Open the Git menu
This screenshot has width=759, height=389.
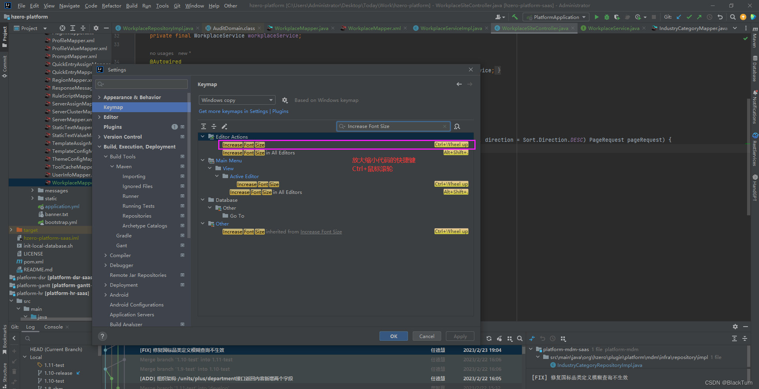tap(177, 6)
